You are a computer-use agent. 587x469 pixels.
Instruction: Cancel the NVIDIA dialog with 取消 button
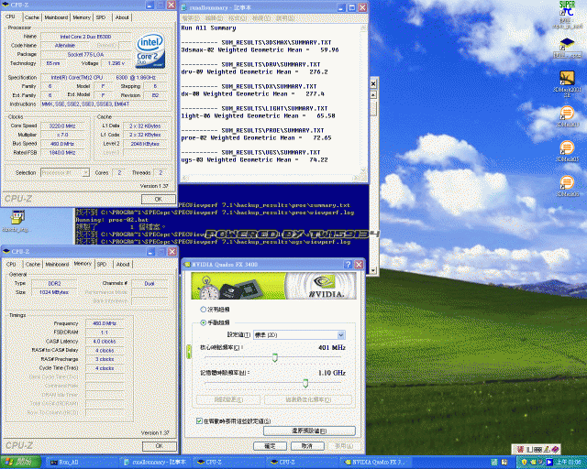(x=307, y=446)
